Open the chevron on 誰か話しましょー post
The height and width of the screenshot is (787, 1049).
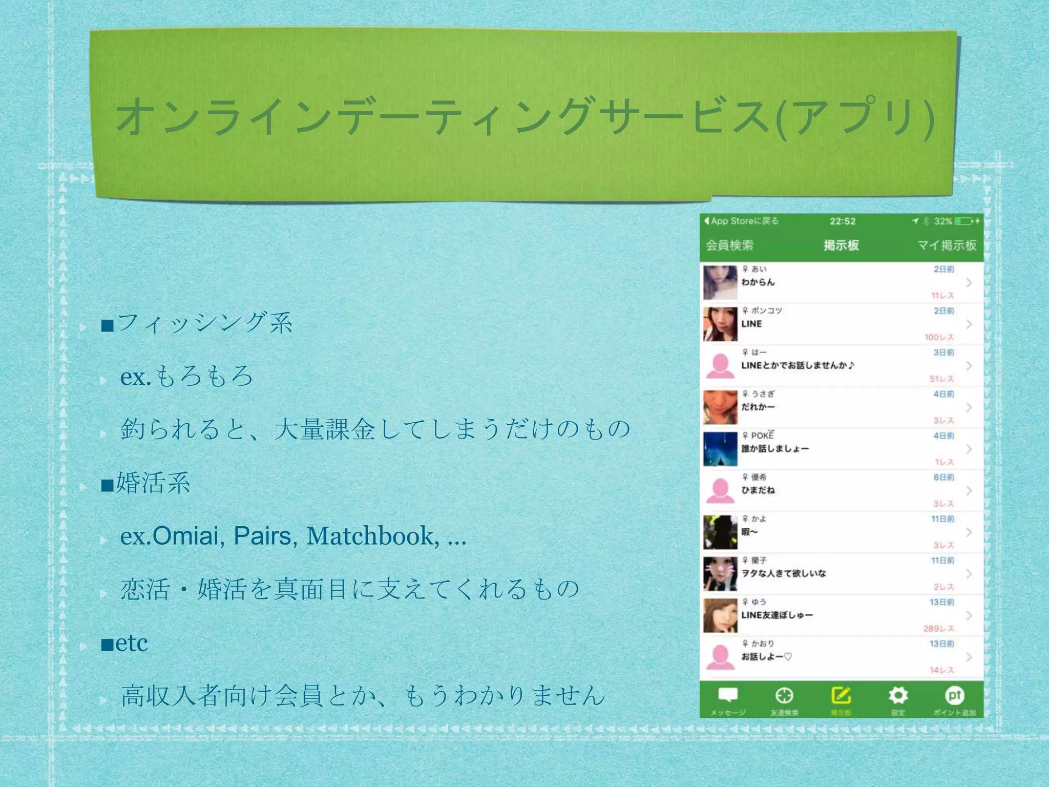point(969,449)
